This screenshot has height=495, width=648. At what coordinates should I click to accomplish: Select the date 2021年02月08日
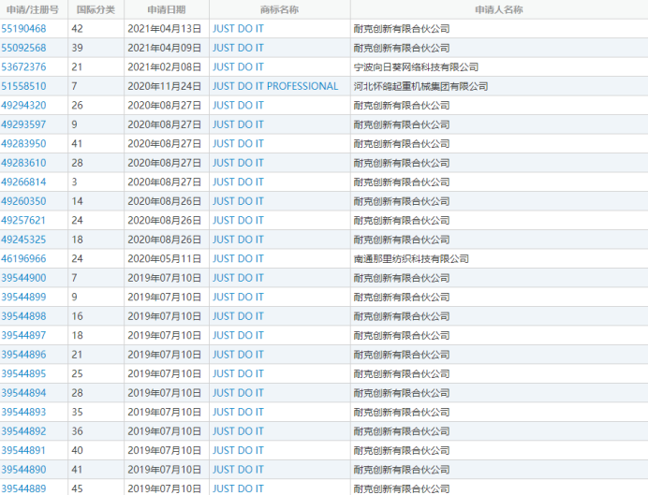[x=165, y=66]
